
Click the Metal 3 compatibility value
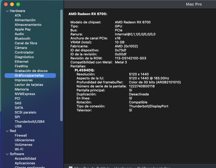coord(121,62)
